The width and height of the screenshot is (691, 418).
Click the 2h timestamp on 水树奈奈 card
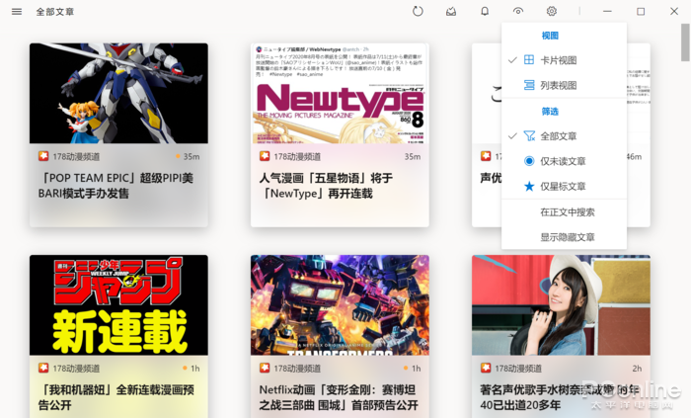coord(637,369)
